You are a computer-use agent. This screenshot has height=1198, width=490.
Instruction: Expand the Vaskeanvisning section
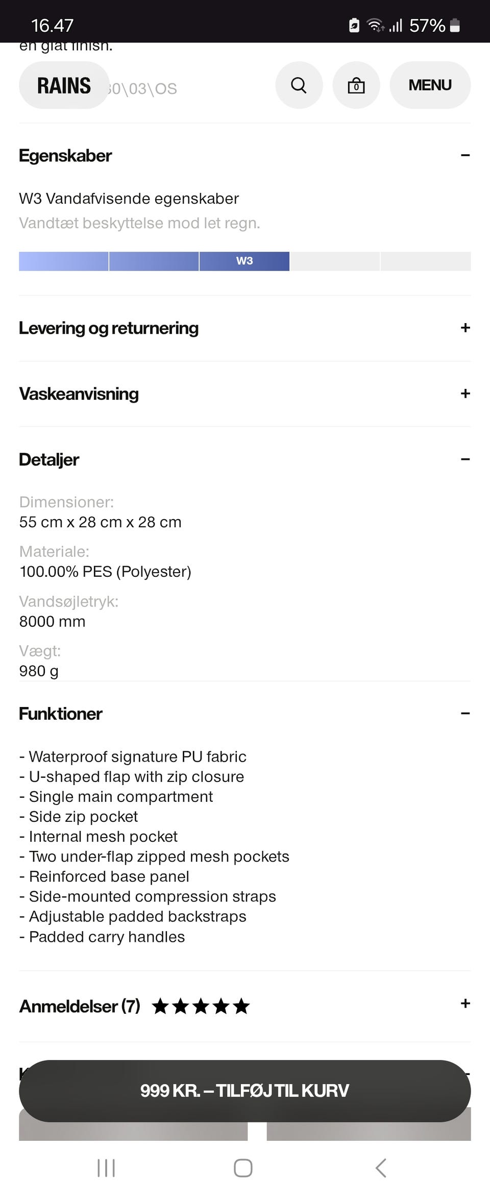point(465,394)
